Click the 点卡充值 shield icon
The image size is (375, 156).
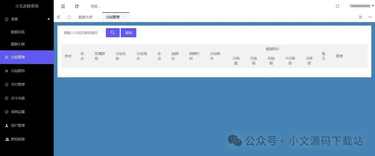tap(7, 98)
